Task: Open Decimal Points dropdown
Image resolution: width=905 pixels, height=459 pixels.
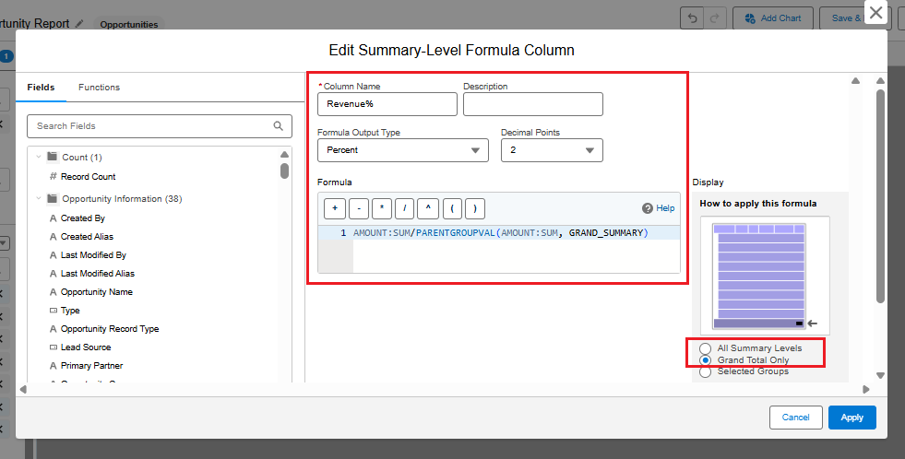Action: 551,150
